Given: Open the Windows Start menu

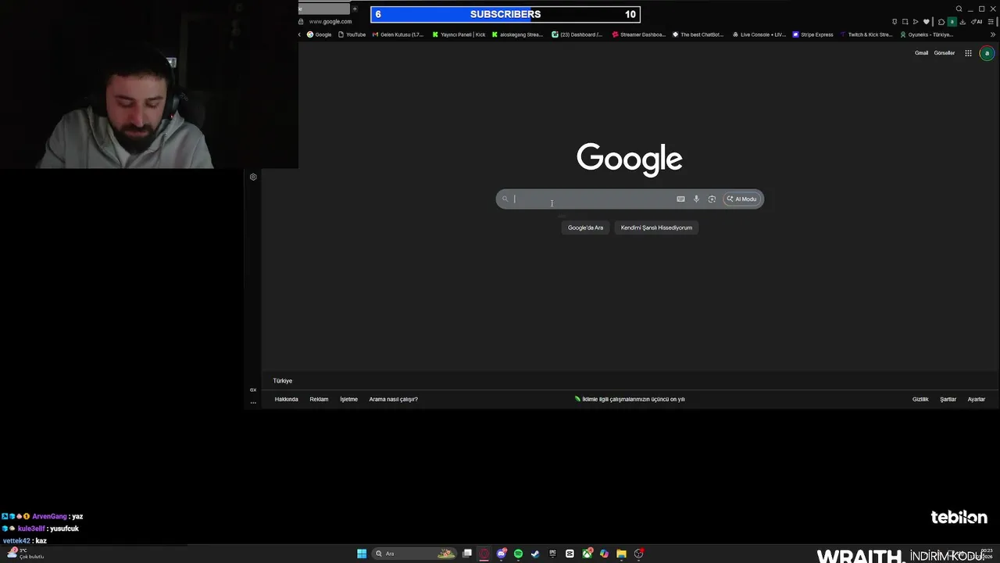Looking at the screenshot, I should click(x=362, y=554).
